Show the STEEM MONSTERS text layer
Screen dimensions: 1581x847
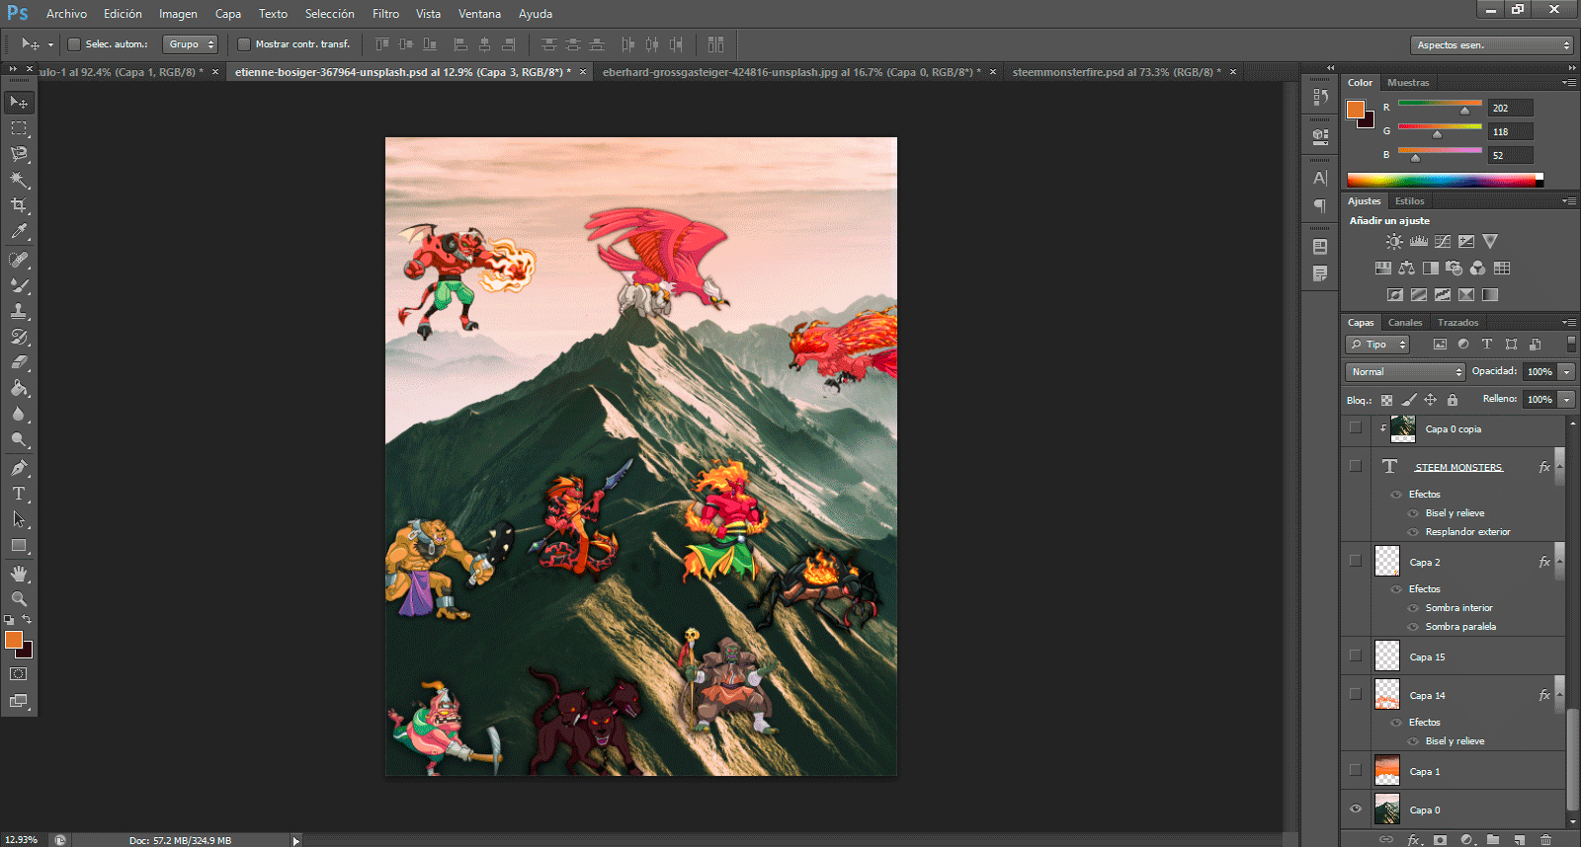coord(1356,466)
